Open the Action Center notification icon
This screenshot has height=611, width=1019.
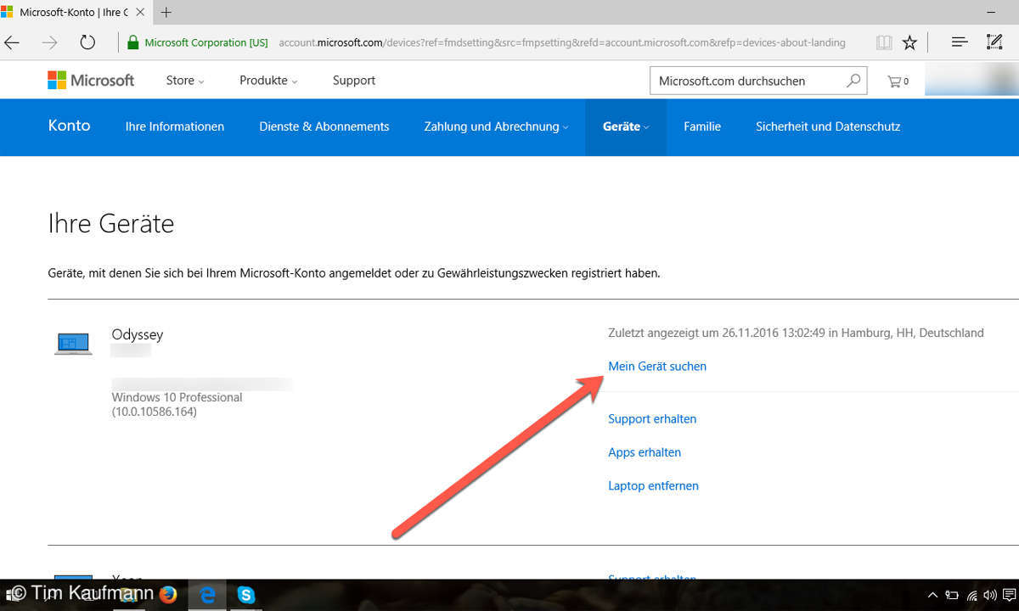(x=1011, y=595)
